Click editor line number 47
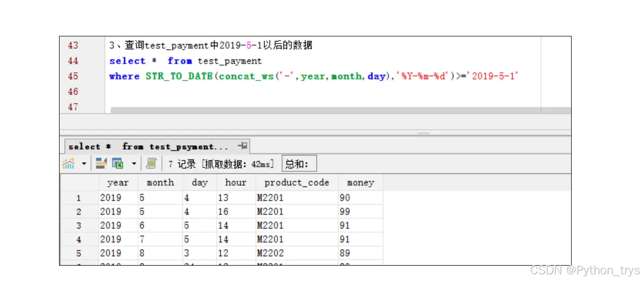 pos(73,107)
